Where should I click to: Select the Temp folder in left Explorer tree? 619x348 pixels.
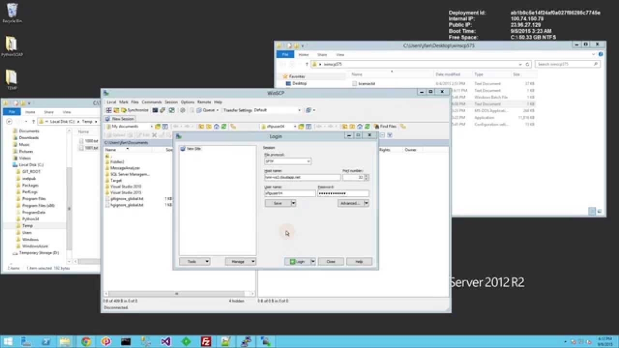pos(28,226)
